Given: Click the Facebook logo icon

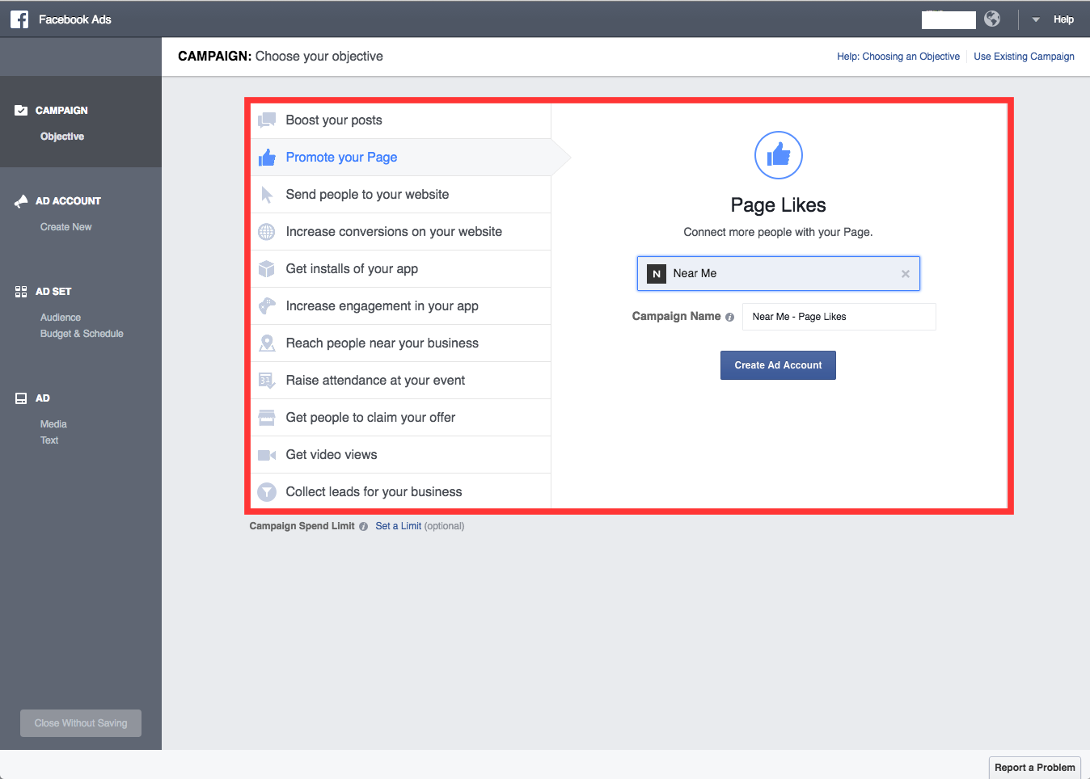Looking at the screenshot, I should pos(19,19).
